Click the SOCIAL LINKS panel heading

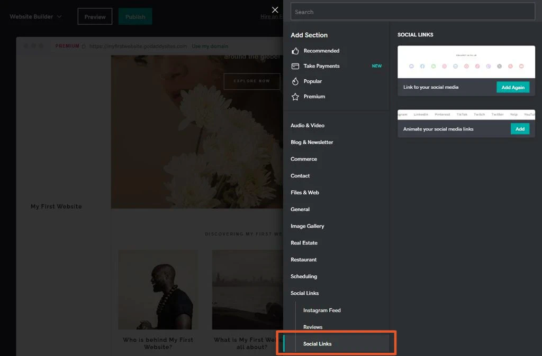(x=415, y=34)
